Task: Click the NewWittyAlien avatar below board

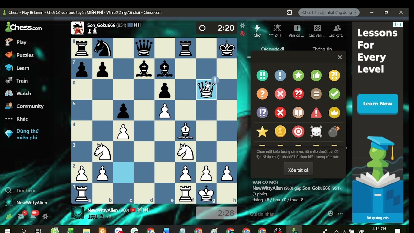Action: 78,213
